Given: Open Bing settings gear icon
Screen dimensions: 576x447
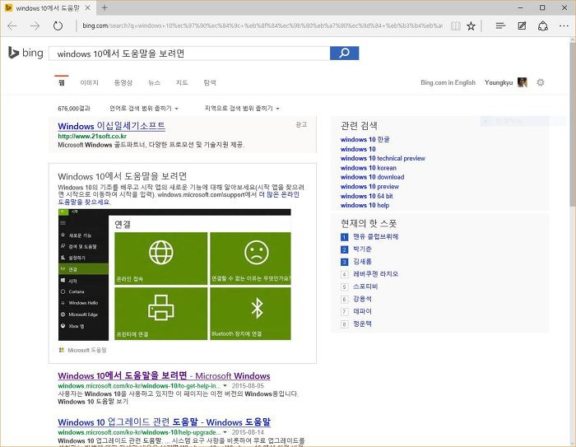Looking at the screenshot, I should [540, 82].
